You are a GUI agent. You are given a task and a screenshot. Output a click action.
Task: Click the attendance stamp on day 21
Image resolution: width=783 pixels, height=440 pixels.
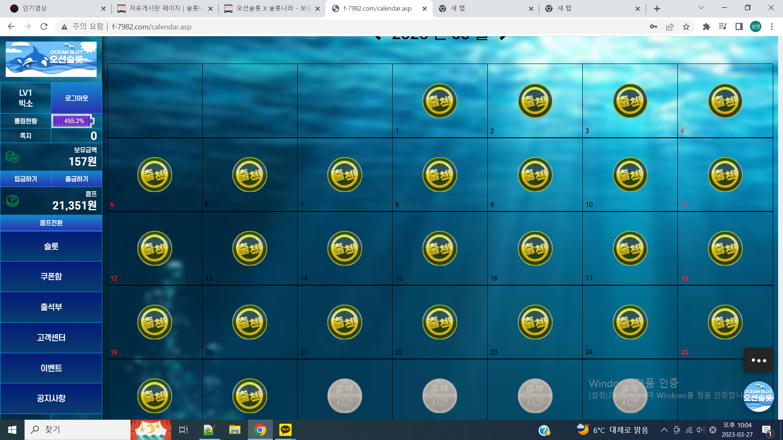[345, 322]
